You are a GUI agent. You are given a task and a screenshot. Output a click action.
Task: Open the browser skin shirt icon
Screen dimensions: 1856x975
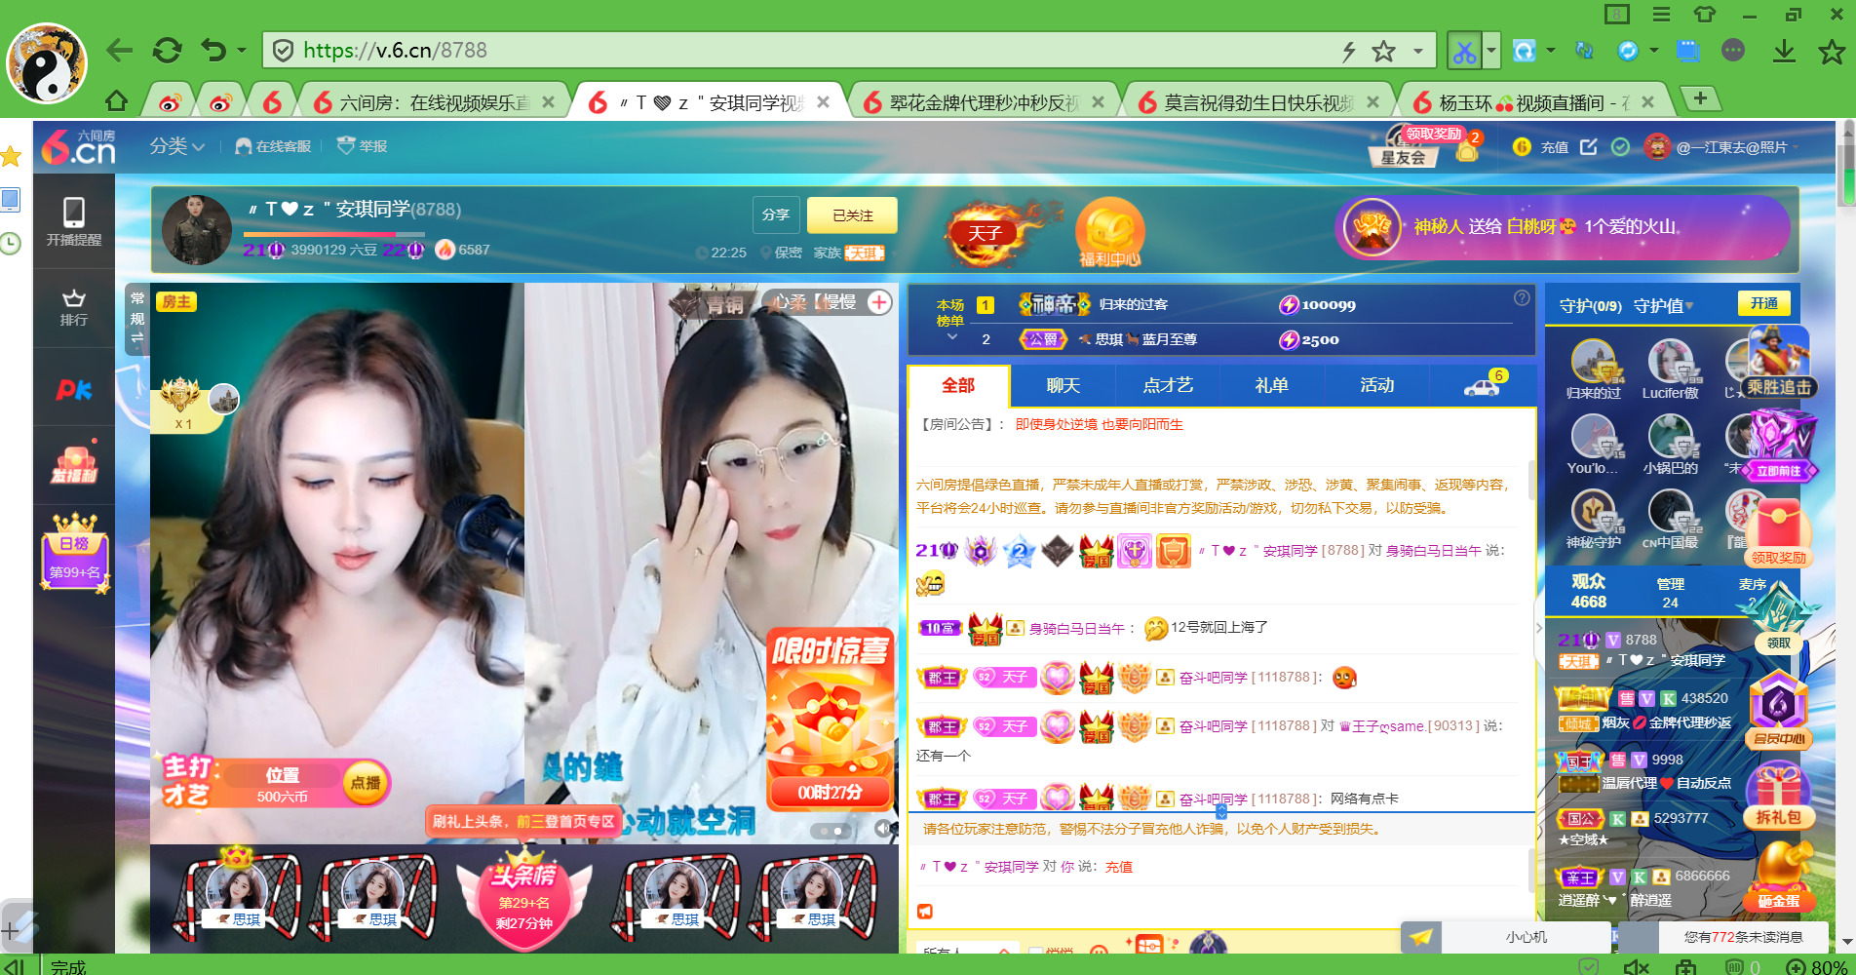1705,15
